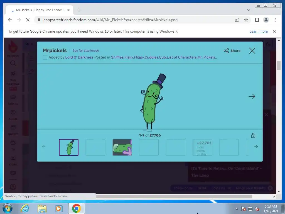
Task: Click Chrome forward button
Action: pos(19,20)
